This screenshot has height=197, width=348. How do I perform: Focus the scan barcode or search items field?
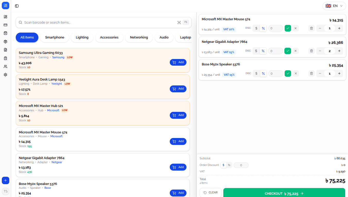tap(104, 22)
